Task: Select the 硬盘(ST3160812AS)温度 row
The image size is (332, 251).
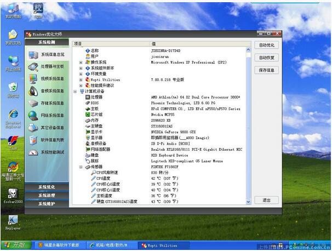Action: click(x=159, y=202)
